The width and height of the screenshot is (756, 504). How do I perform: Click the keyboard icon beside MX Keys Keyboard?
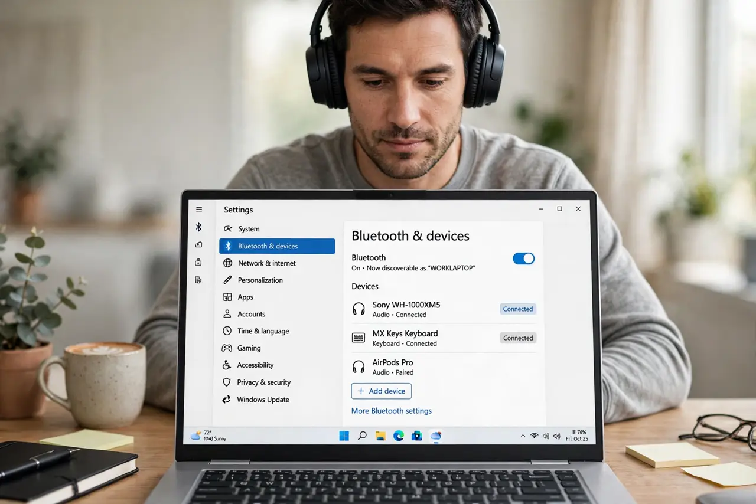[359, 338]
